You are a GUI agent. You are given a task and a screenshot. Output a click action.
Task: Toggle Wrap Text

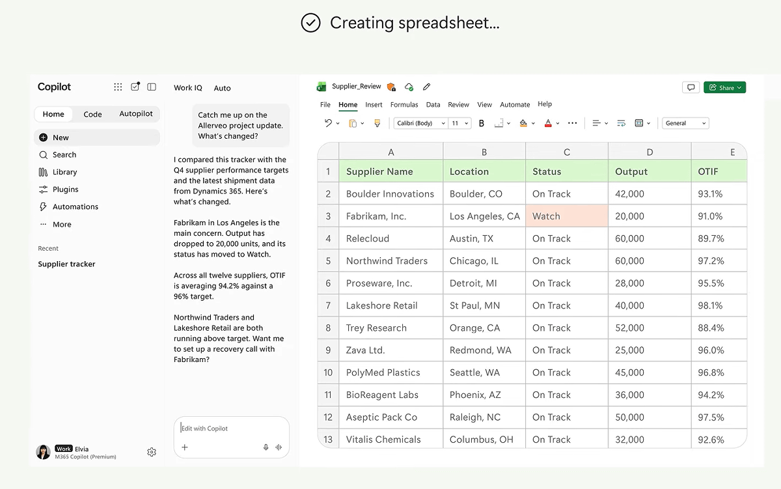pos(621,123)
